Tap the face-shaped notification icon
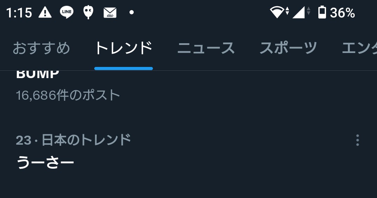Viewport: 377px width, 198px height. [x=88, y=12]
